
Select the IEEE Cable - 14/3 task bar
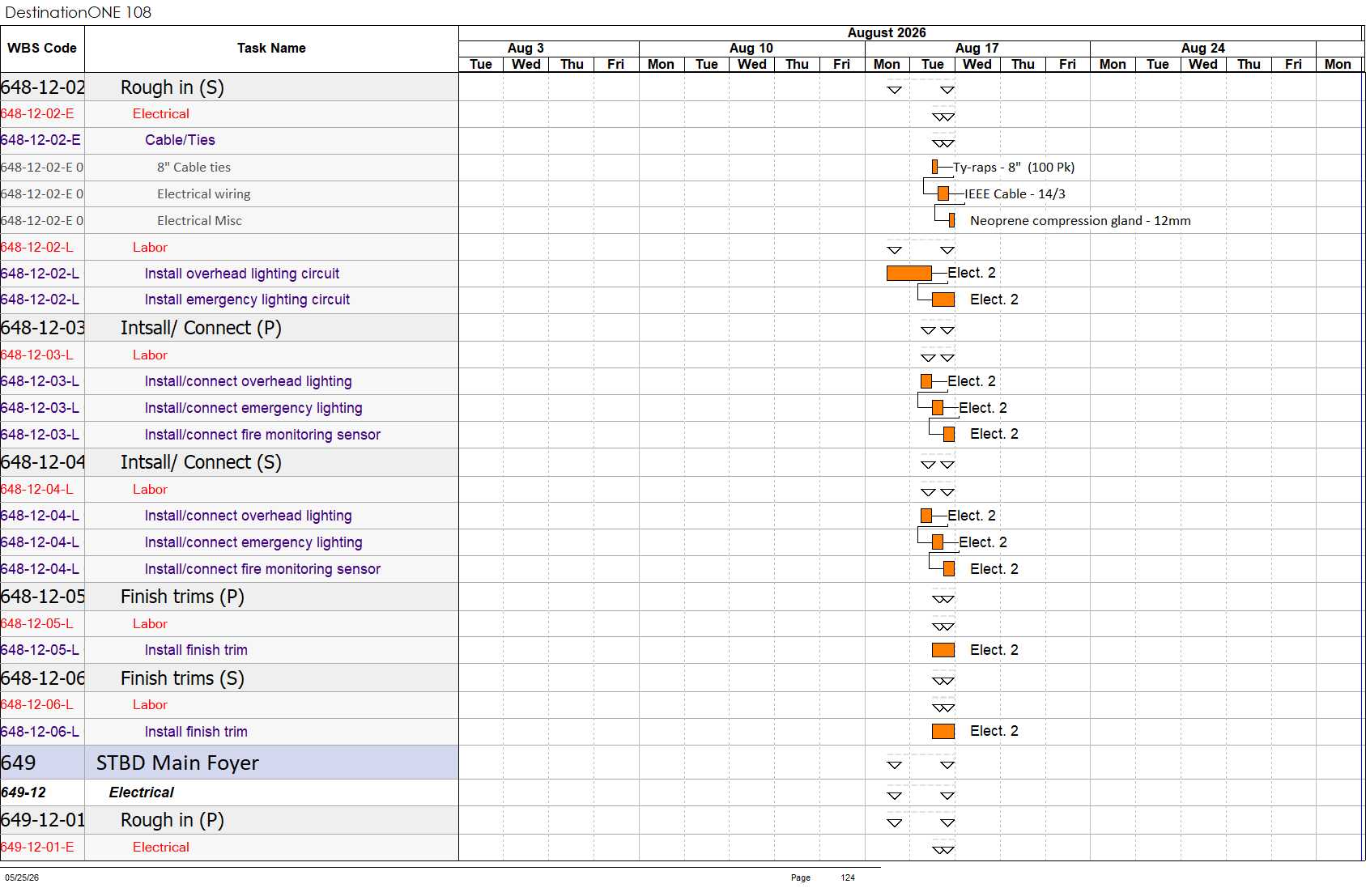(943, 193)
